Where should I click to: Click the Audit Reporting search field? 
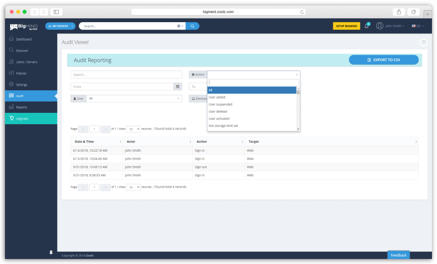pos(126,75)
